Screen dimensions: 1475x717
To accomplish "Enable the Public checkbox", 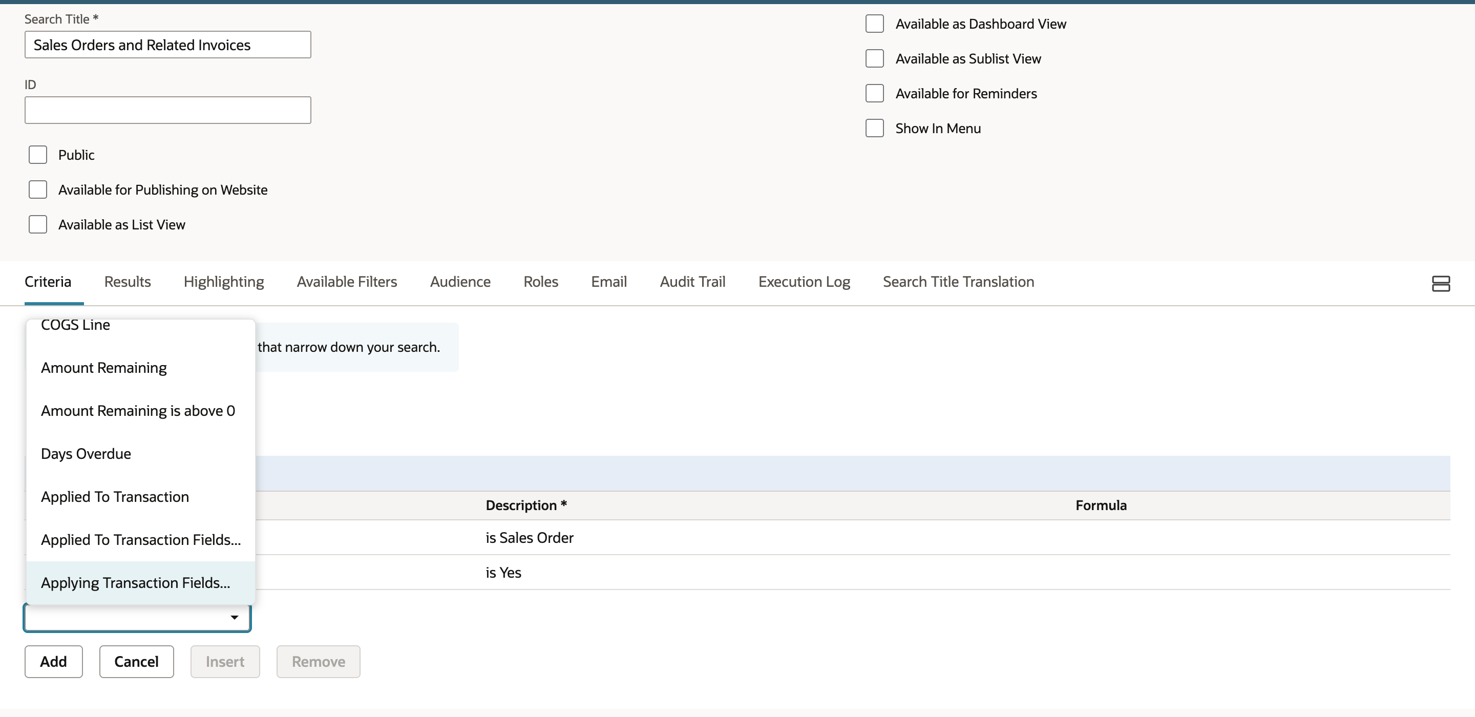I will [x=38, y=155].
